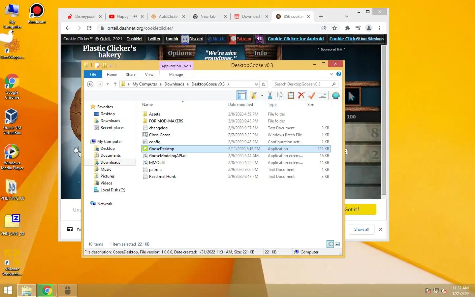Open Explorer Help question mark icon
Screen dimensions: 475x297
point(338,74)
